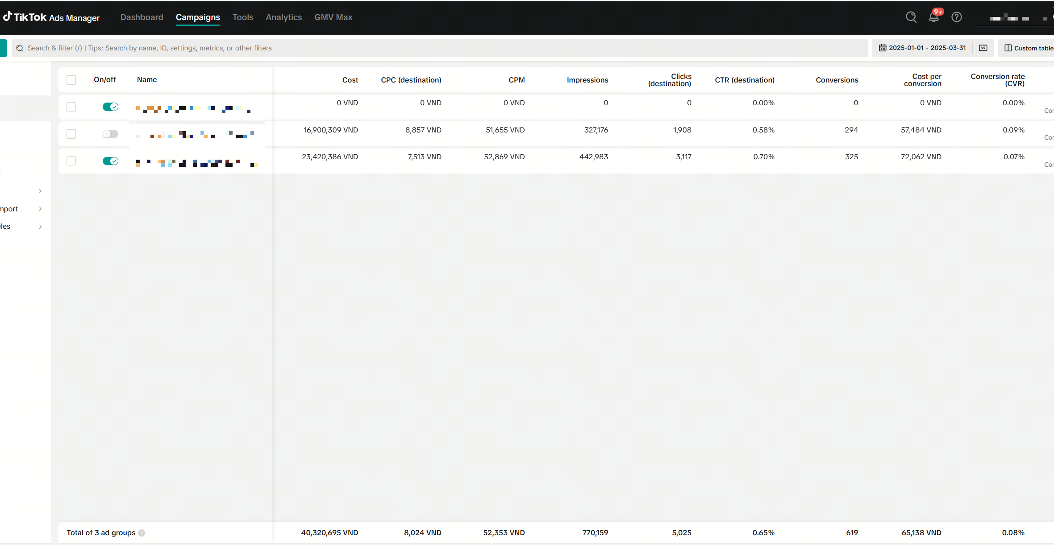Open the top-right search icon
1054x545 pixels.
tap(911, 17)
